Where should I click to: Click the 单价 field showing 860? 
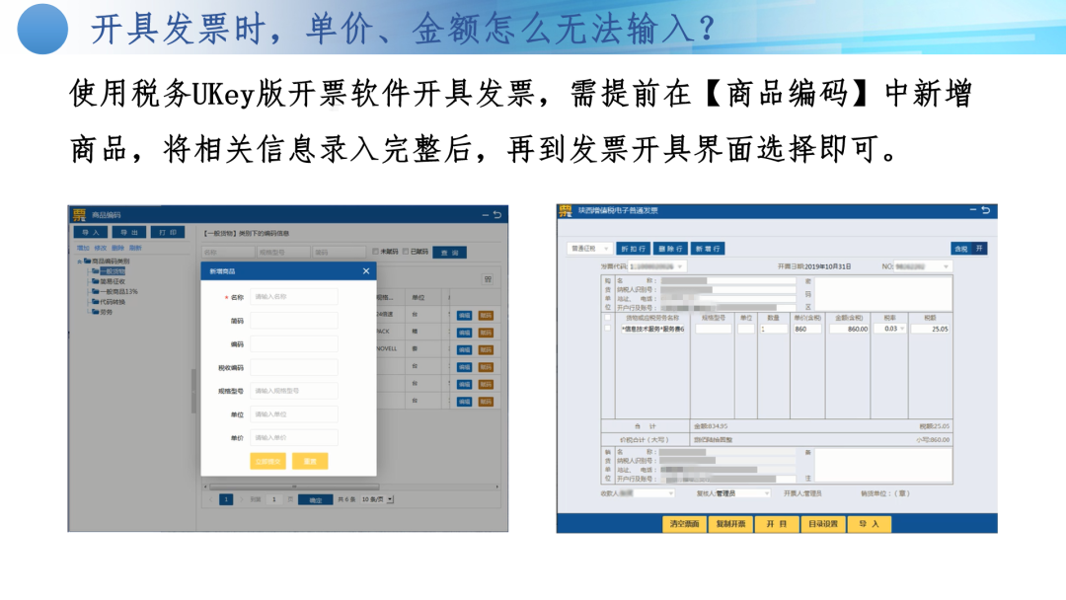pos(807,329)
